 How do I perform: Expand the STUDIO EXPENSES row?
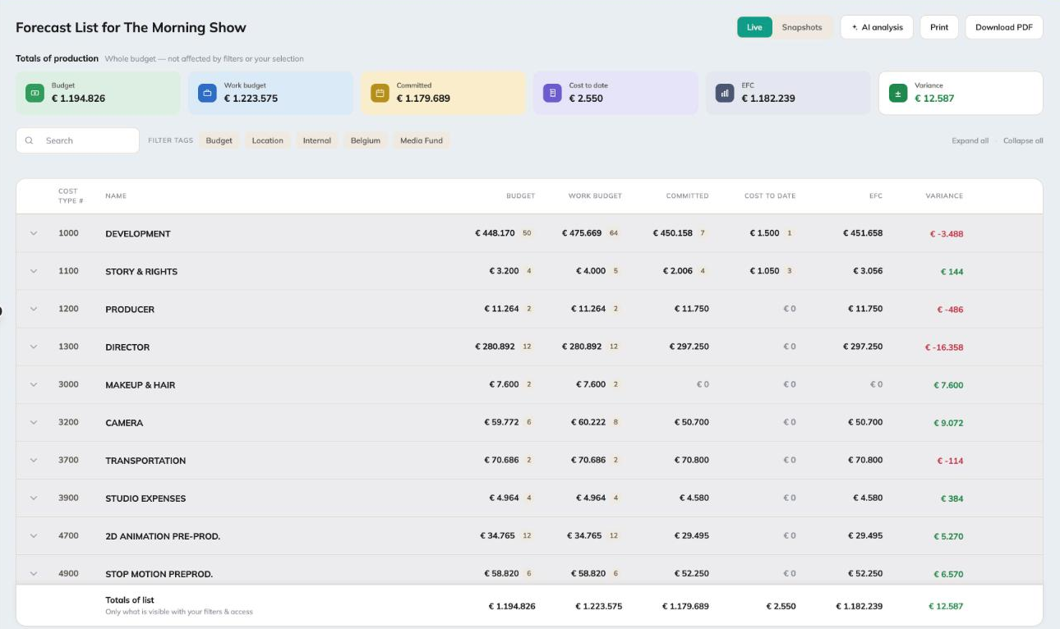(34, 498)
